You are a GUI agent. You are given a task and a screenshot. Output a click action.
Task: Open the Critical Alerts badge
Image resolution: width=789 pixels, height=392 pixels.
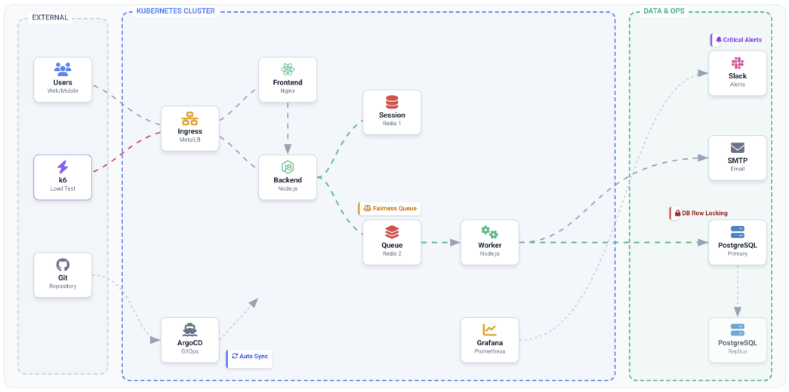coord(738,40)
